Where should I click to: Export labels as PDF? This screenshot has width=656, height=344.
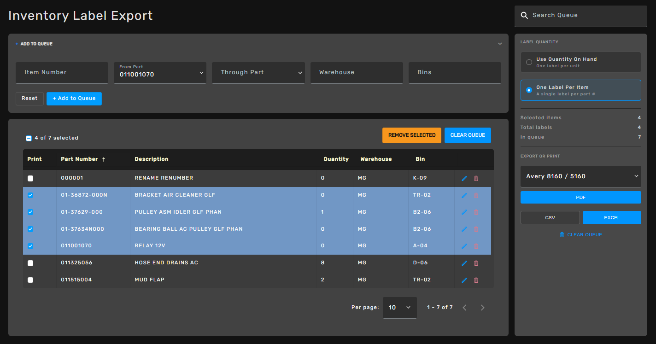[580, 197]
